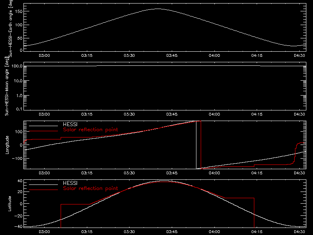The height and width of the screenshot is (235, 313).
Task: Click 03:45 under the Longitude plot
Action: click(x=172, y=173)
